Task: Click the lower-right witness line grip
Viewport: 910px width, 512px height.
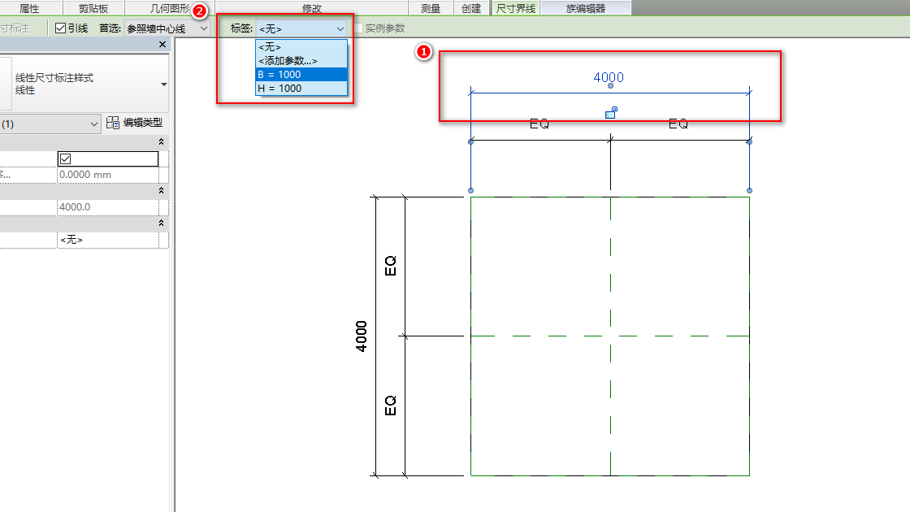Action: coord(749,190)
